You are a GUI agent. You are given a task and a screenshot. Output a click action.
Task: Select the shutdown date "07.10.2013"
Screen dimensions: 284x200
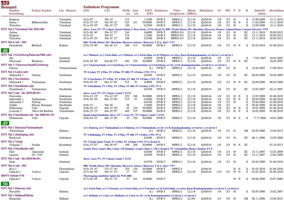276,145
